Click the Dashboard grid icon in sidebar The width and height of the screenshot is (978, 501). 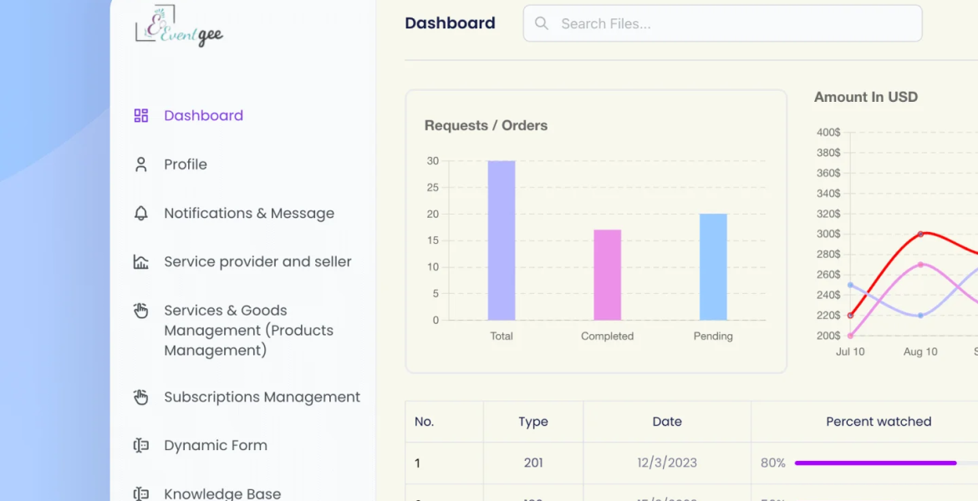coord(141,116)
